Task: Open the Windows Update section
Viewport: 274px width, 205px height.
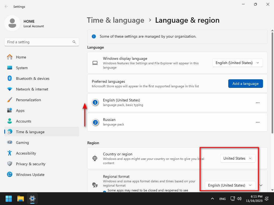Action: (30, 175)
